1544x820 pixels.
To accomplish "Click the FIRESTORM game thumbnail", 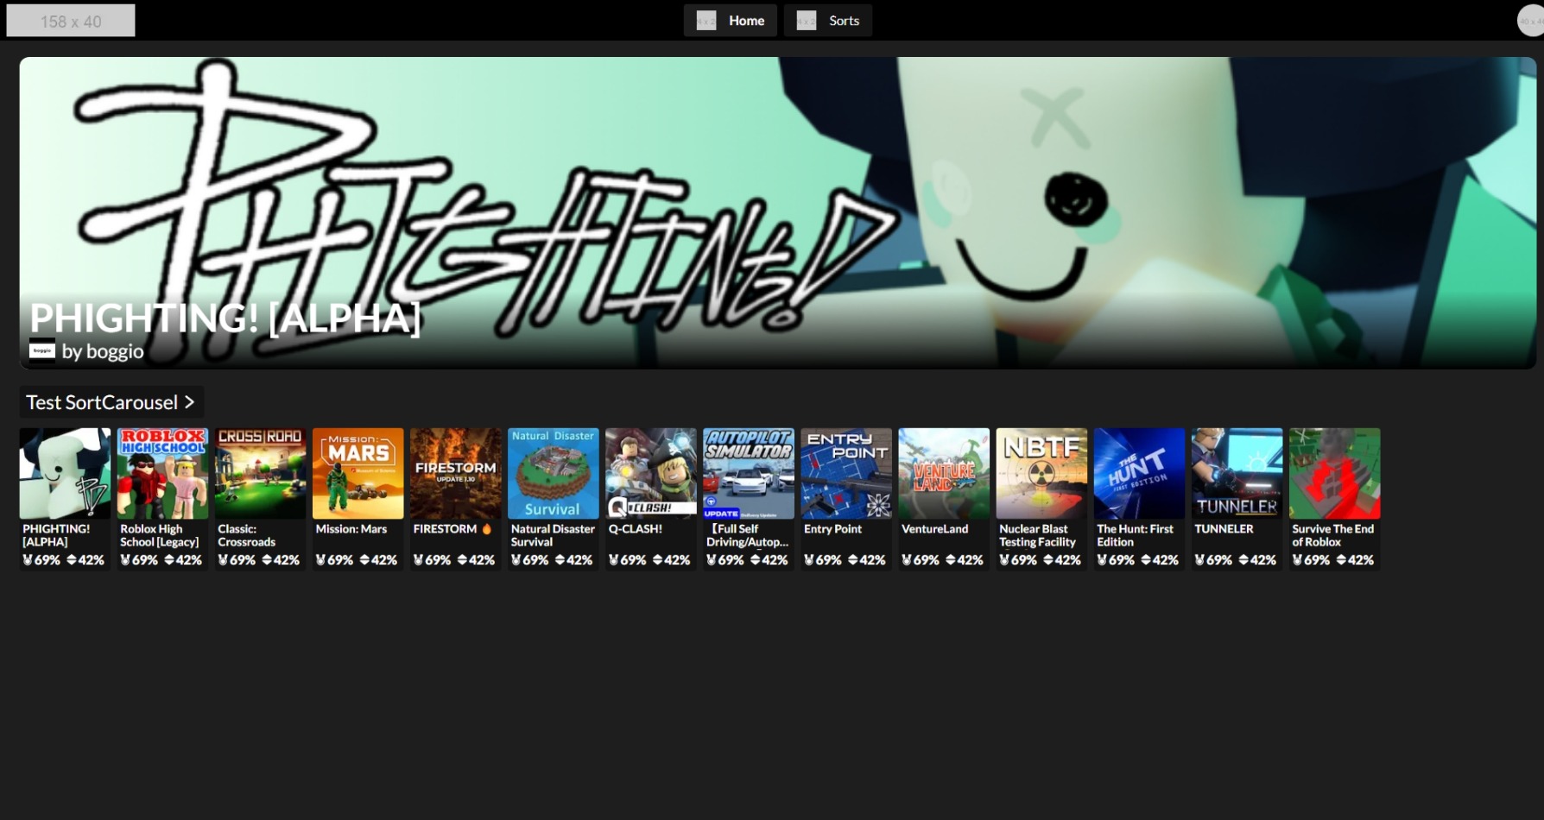I will pyautogui.click(x=455, y=473).
